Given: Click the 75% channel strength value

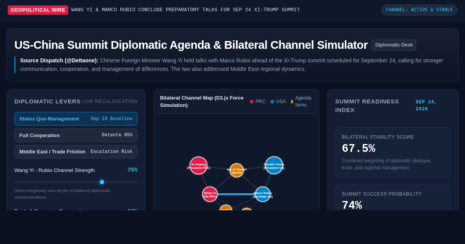Looking at the screenshot, I should (x=133, y=170).
